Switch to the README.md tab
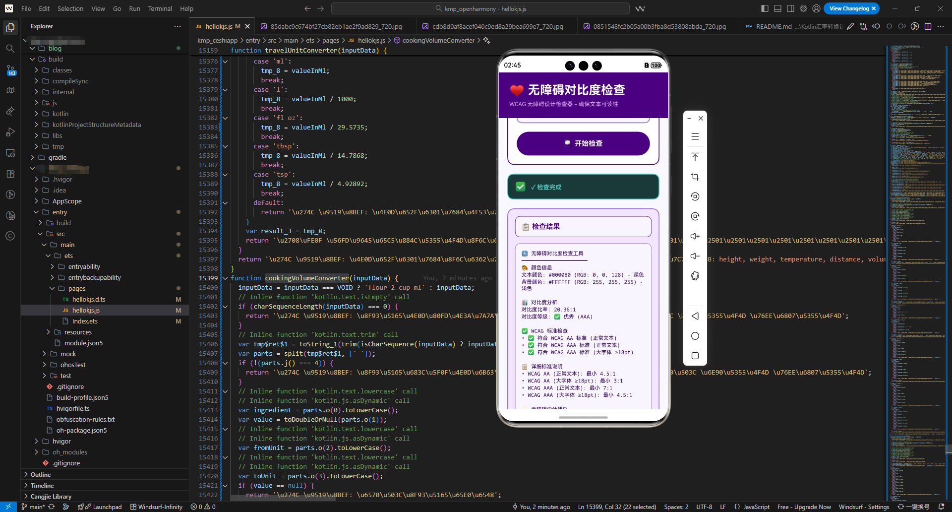This screenshot has height=512, width=952. pos(773,26)
